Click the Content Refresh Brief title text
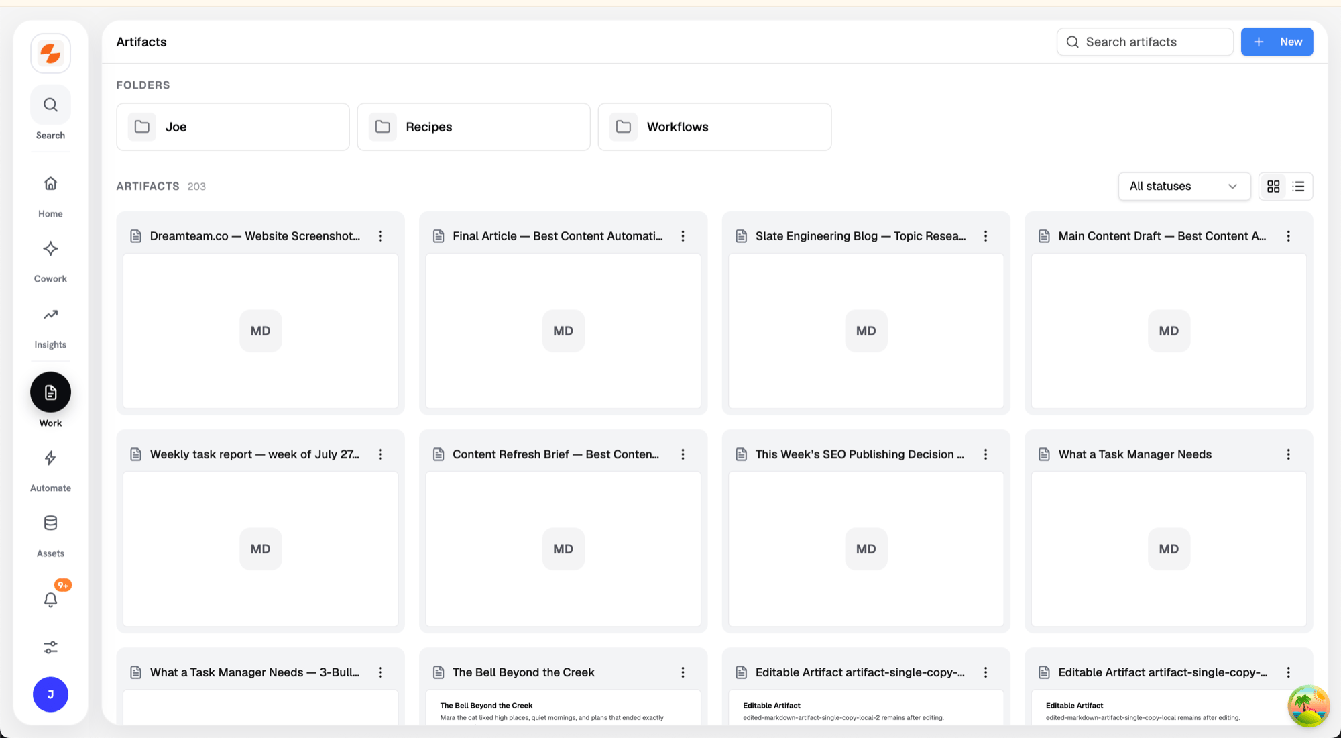 556,454
